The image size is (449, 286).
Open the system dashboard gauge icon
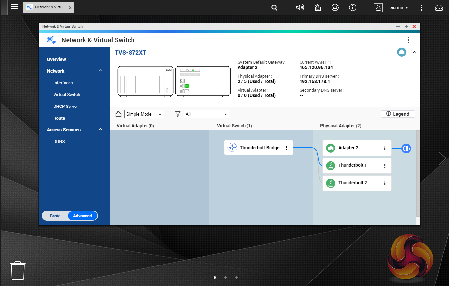(x=439, y=7)
